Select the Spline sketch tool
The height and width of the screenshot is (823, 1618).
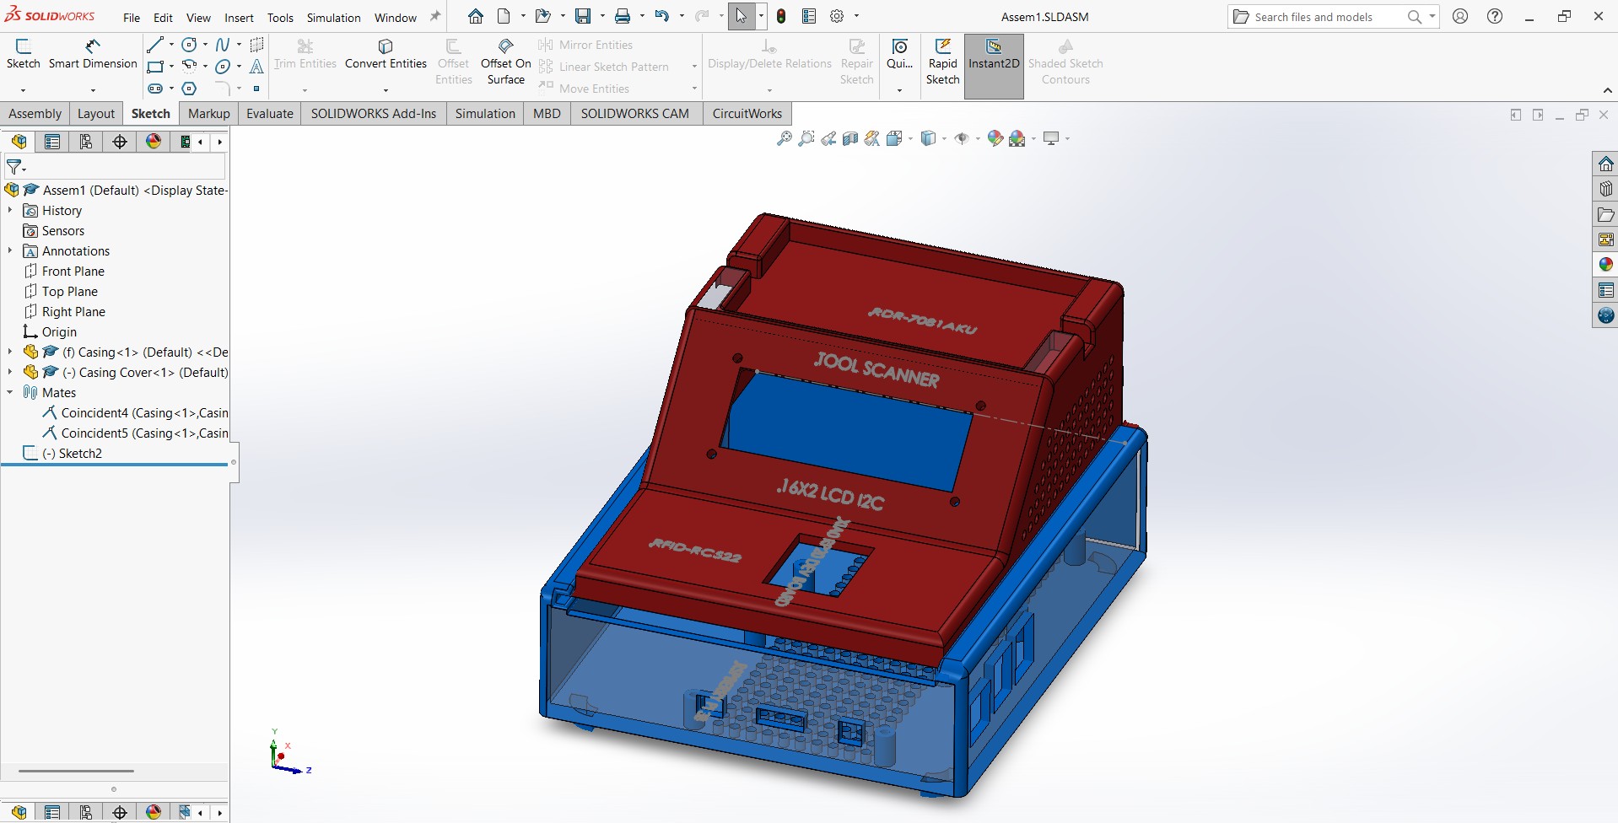(223, 45)
